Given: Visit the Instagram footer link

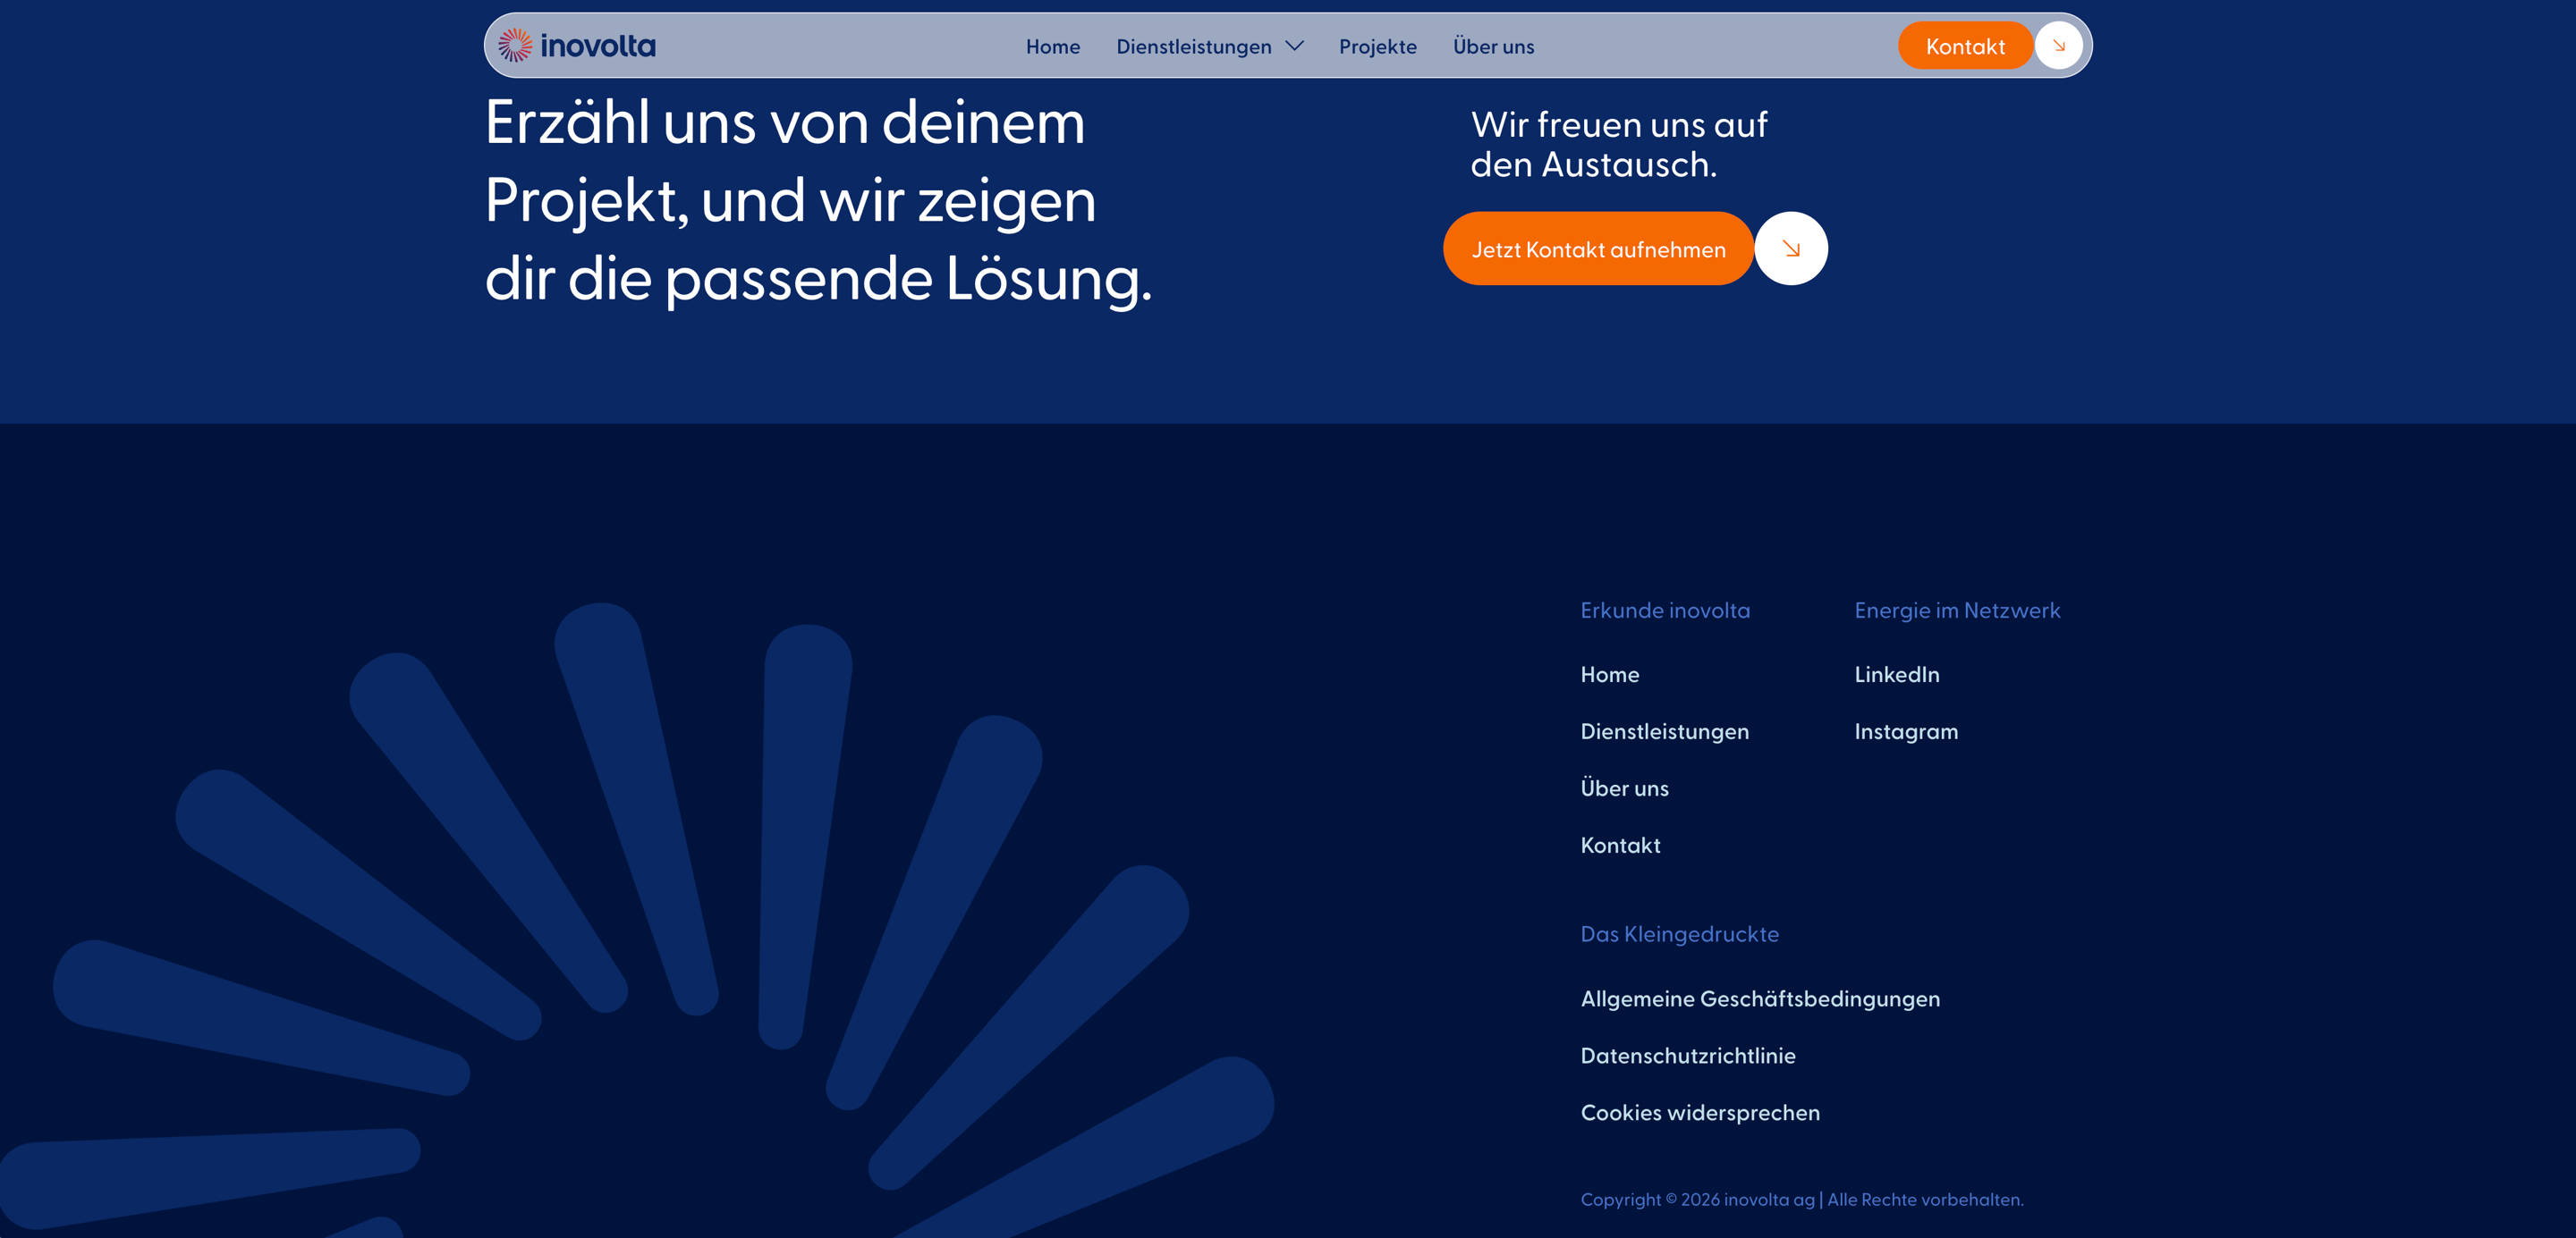Looking at the screenshot, I should [1906, 731].
